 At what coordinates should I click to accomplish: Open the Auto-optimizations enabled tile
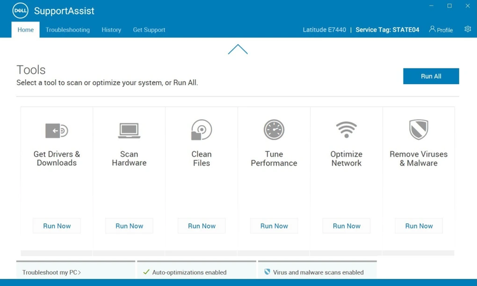tap(189, 272)
